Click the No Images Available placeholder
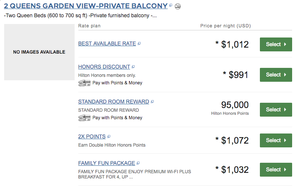 point(39,52)
